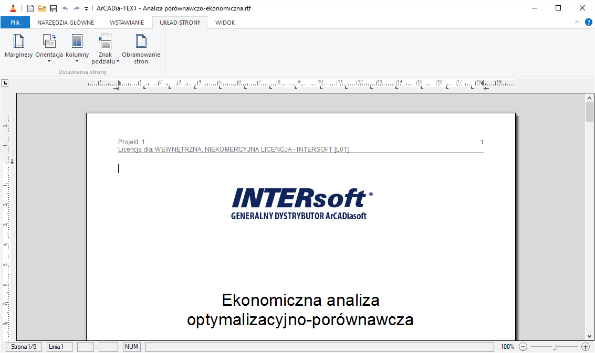The image size is (595, 353).
Task: Click the page number 1 in header
Action: 482,142
